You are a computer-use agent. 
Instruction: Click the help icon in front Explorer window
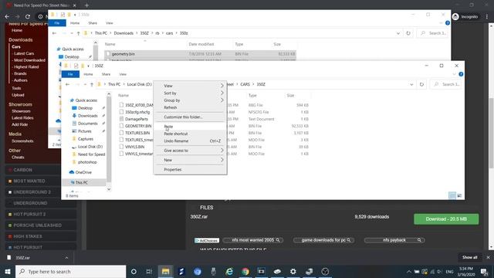pos(461,74)
